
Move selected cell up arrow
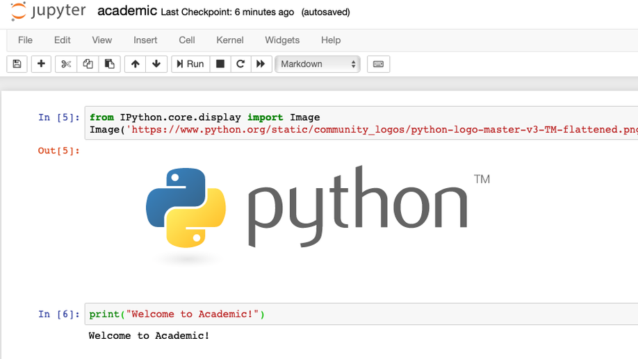(135, 64)
